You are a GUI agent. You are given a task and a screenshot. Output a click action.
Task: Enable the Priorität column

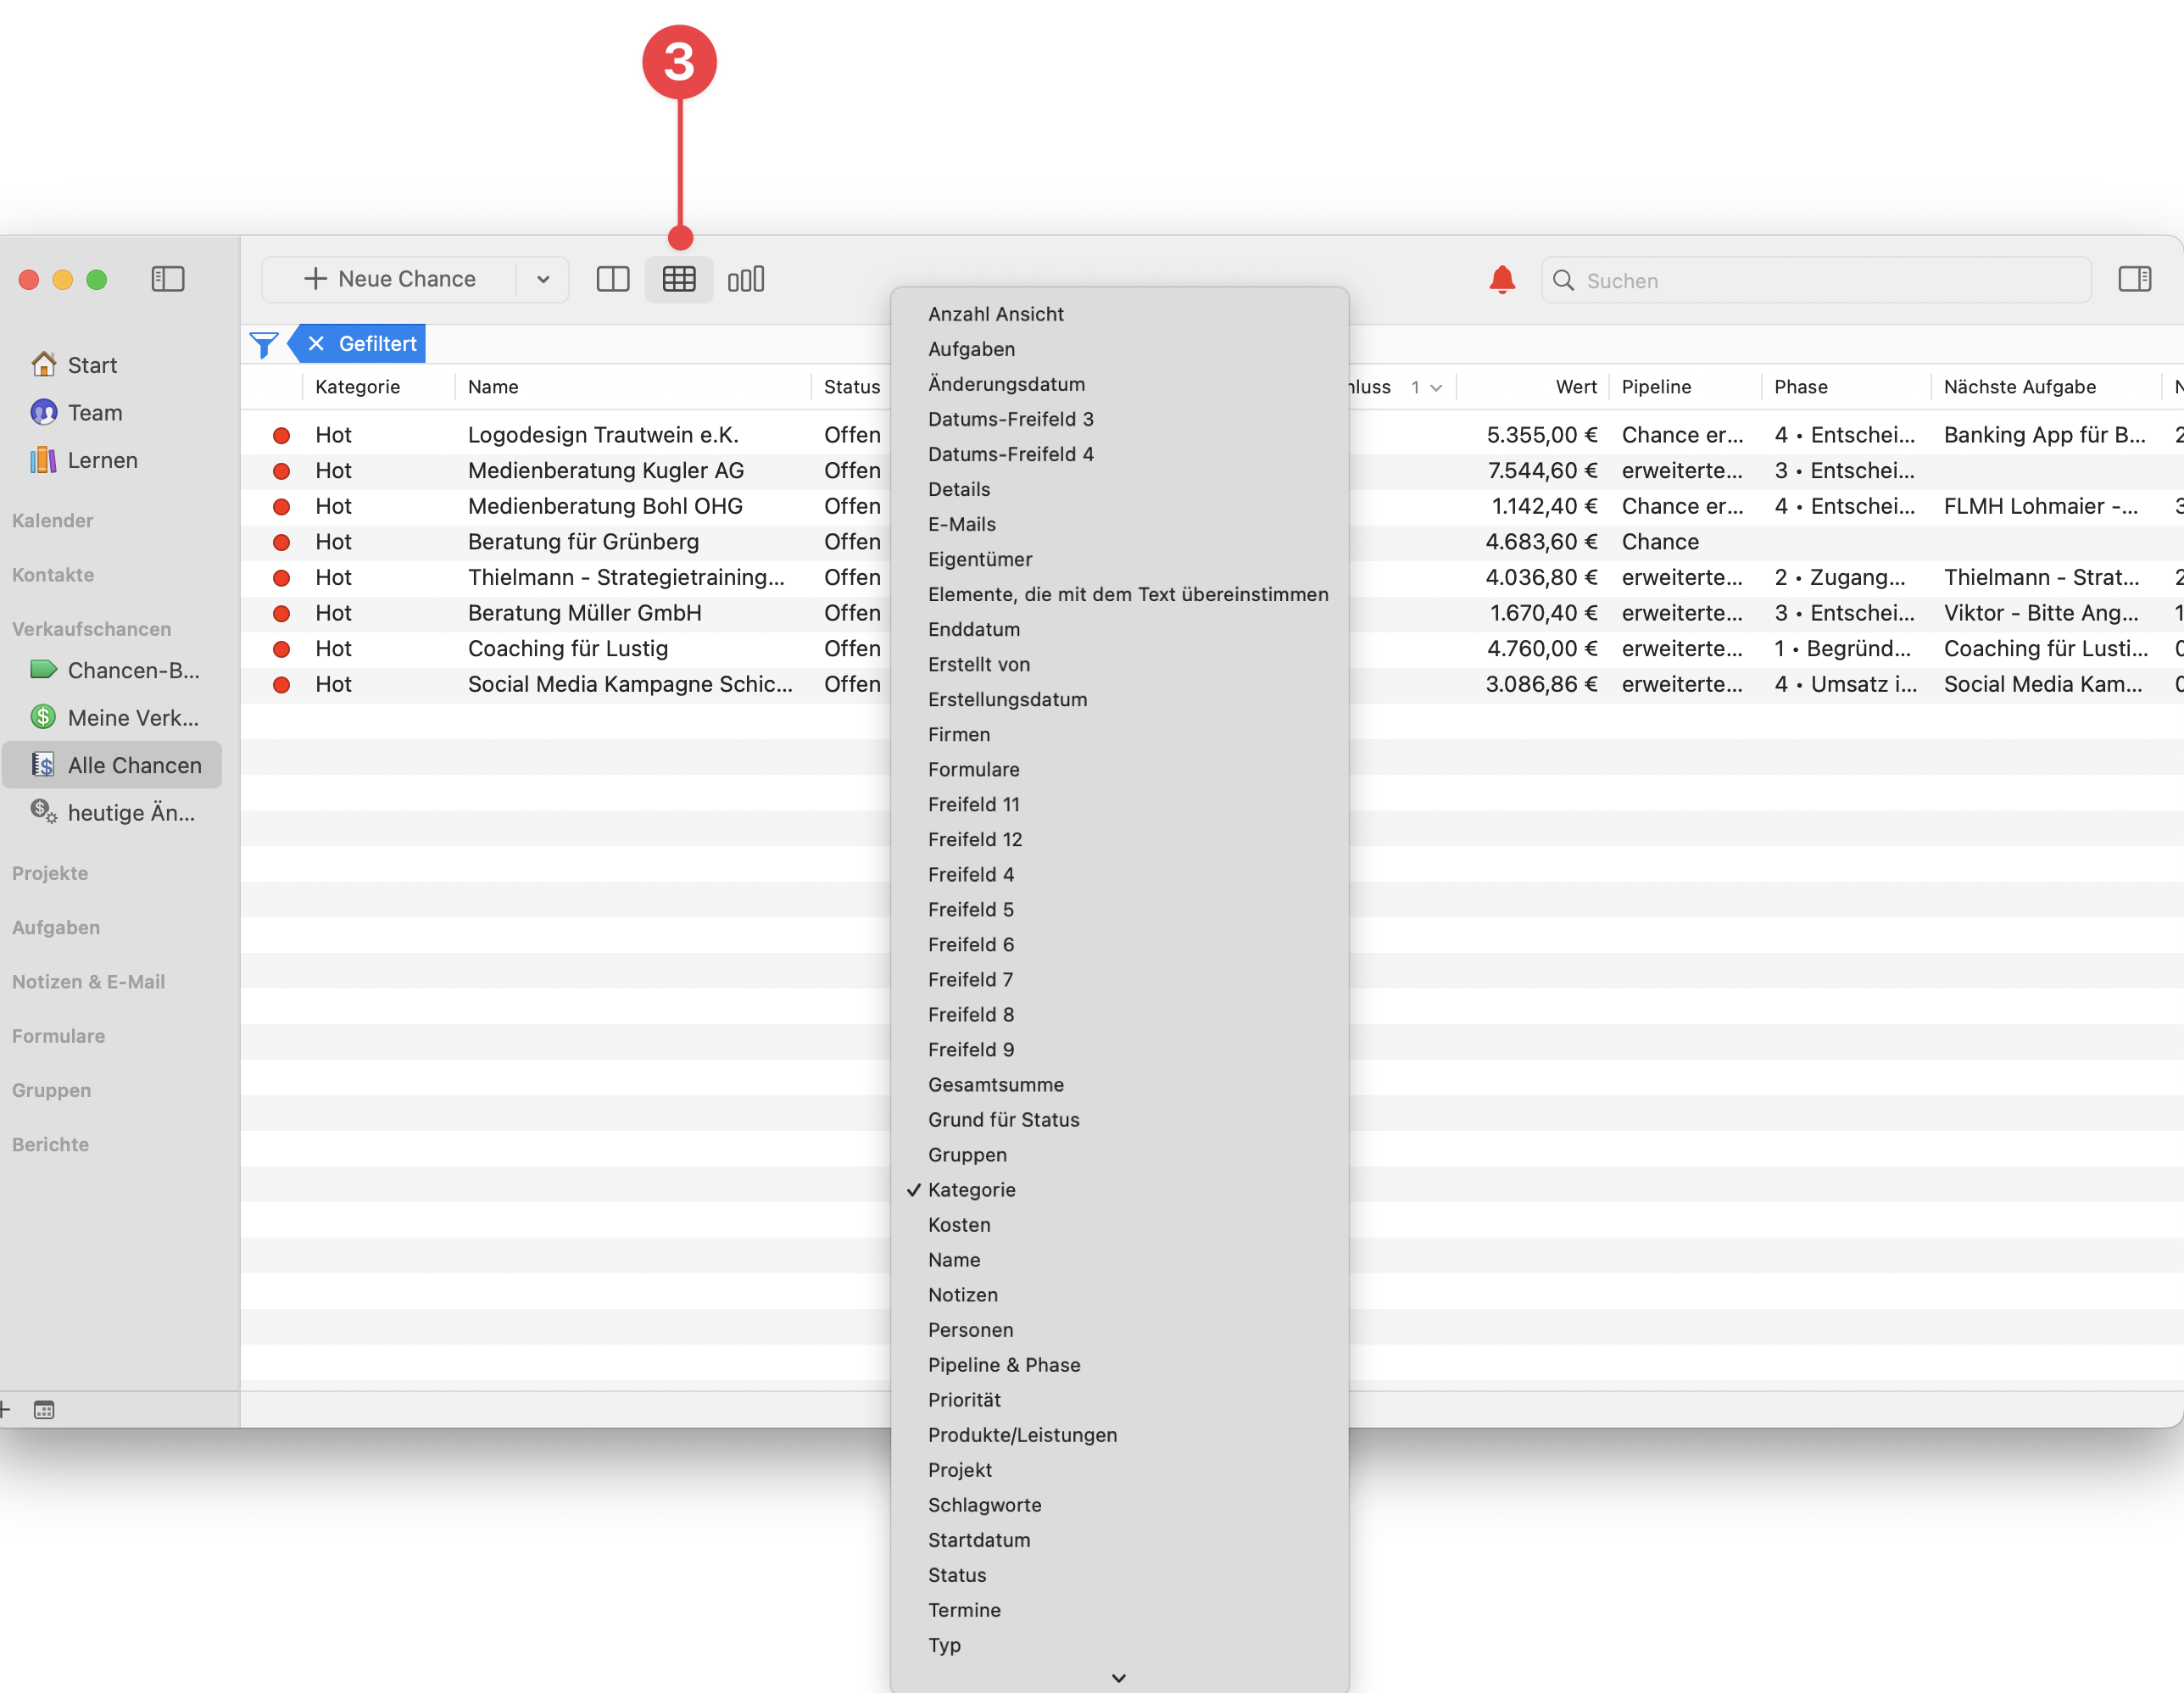1118,1400
